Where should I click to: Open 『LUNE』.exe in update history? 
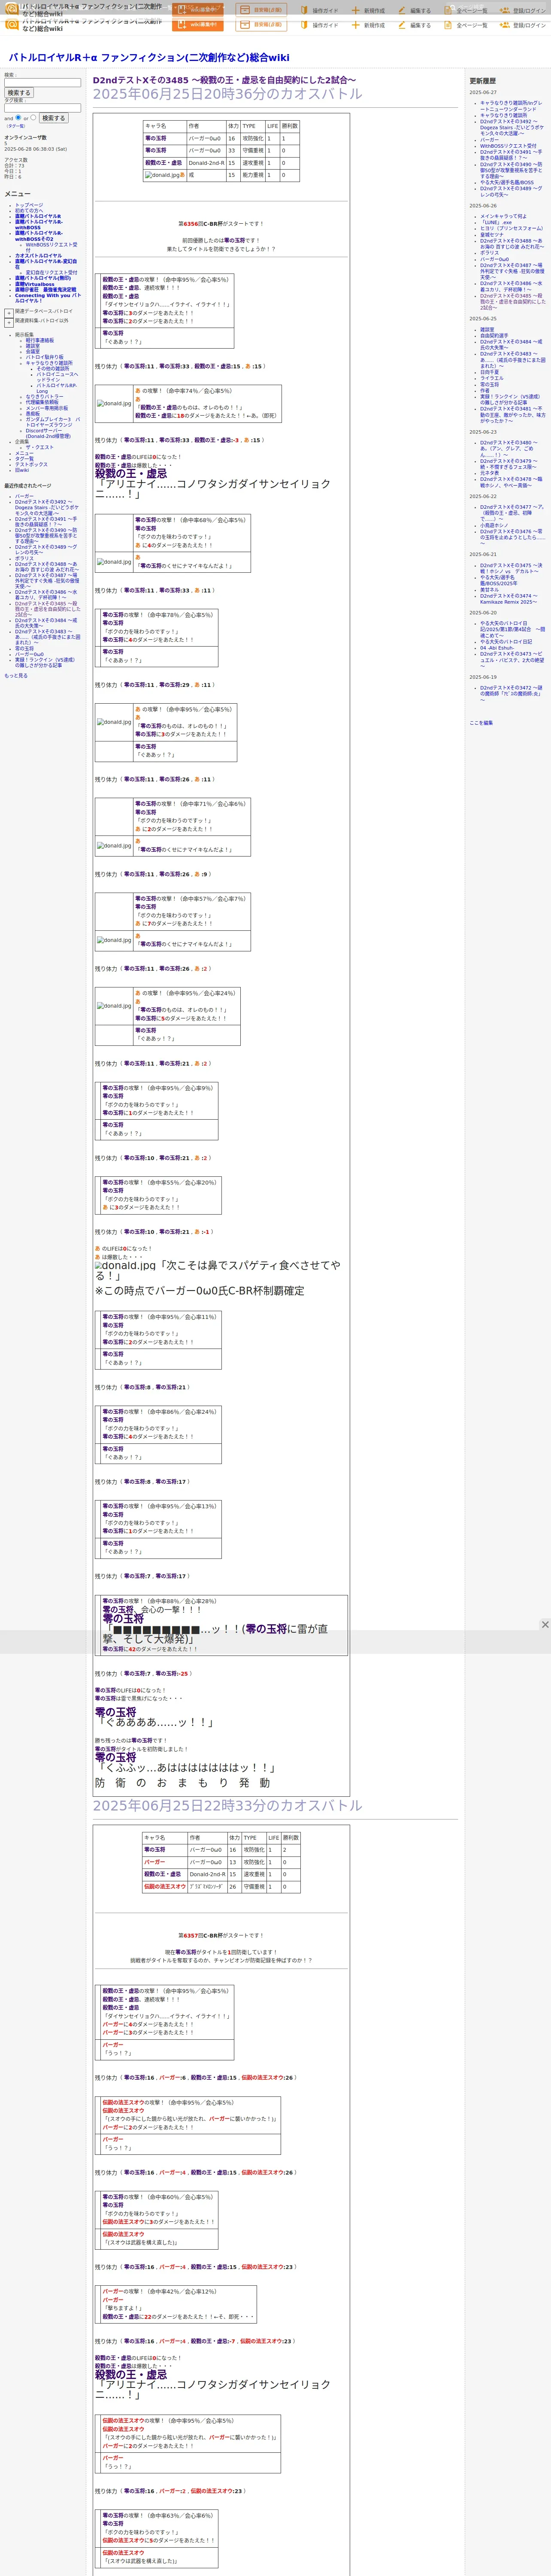(x=496, y=222)
